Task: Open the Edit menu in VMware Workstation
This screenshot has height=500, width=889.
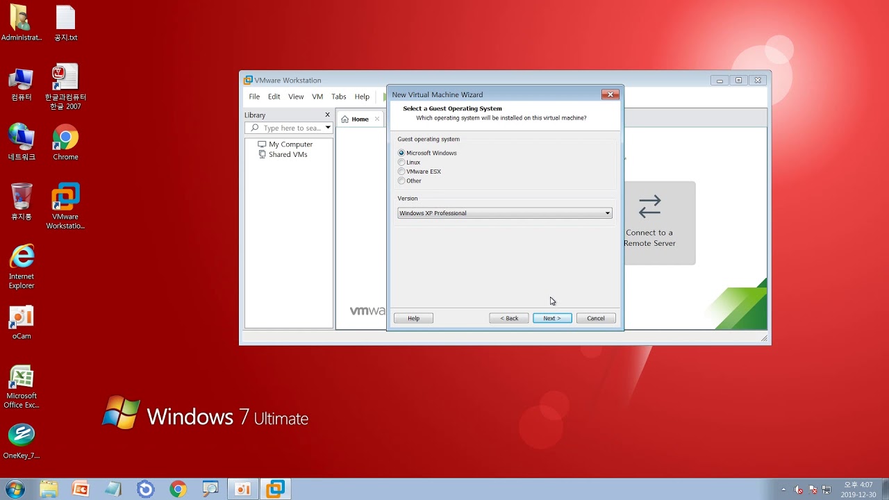Action: click(274, 97)
